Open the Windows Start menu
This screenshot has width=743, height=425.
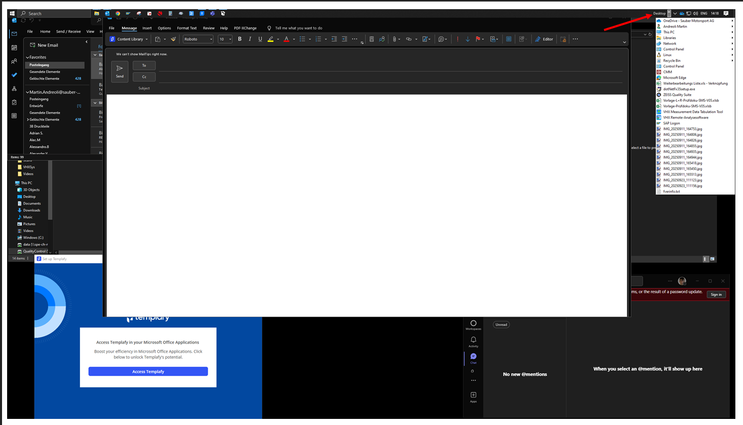click(12, 14)
